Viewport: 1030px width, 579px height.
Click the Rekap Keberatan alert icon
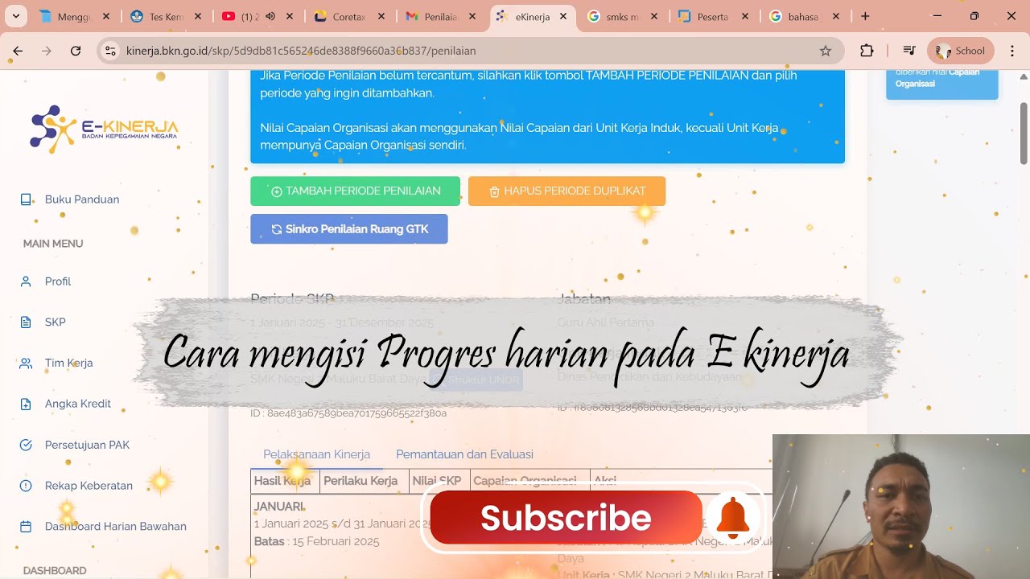click(26, 486)
